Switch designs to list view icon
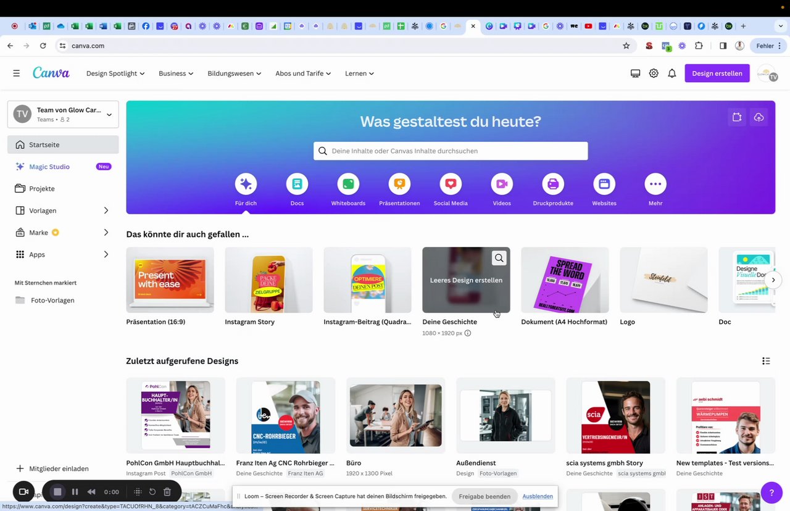Image resolution: width=790 pixels, height=511 pixels. [x=766, y=361]
